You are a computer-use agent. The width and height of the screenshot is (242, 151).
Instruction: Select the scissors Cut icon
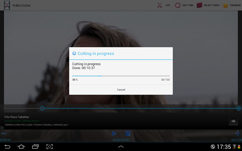[159, 5]
